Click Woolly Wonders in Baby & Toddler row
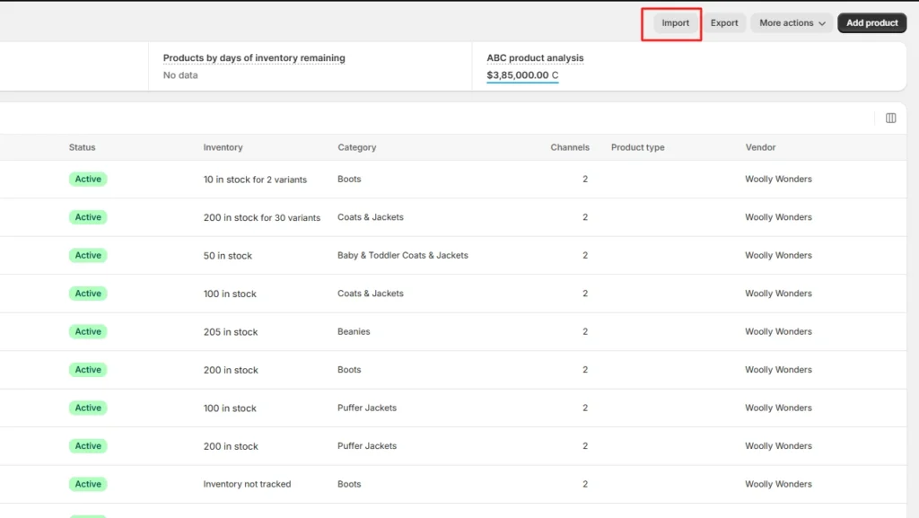This screenshot has height=518, width=919. tap(778, 256)
